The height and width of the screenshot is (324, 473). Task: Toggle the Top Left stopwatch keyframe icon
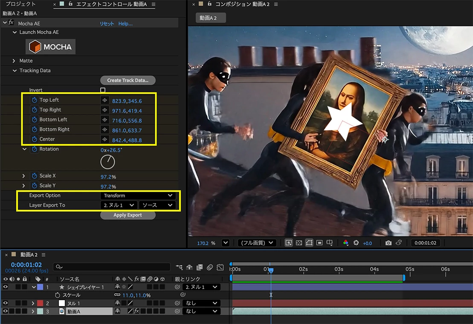click(x=35, y=100)
